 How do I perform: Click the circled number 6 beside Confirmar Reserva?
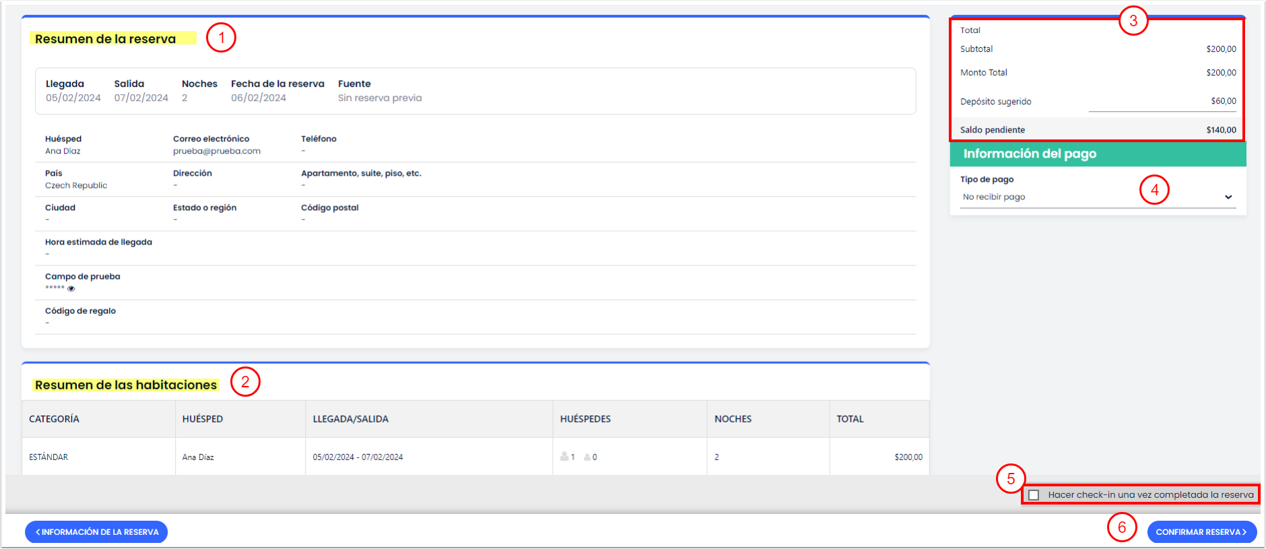click(1122, 527)
